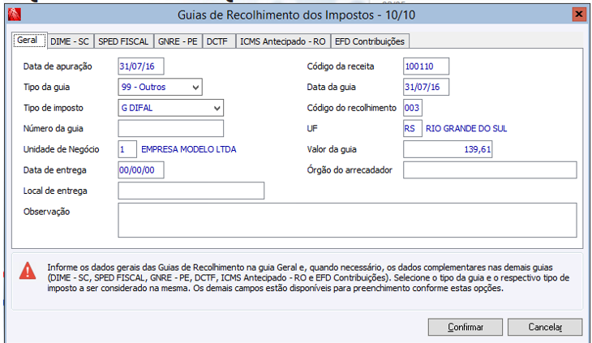Image resolution: width=592 pixels, height=343 pixels.
Task: Open ICMS Antecipado - RO tab
Action: point(283,41)
